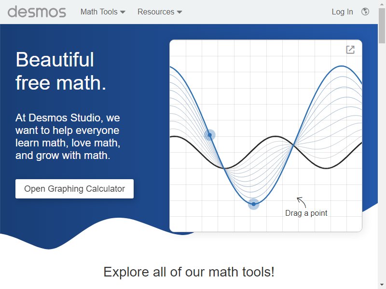
Task: Click the Resources dropdown arrow
Action: tap(179, 12)
